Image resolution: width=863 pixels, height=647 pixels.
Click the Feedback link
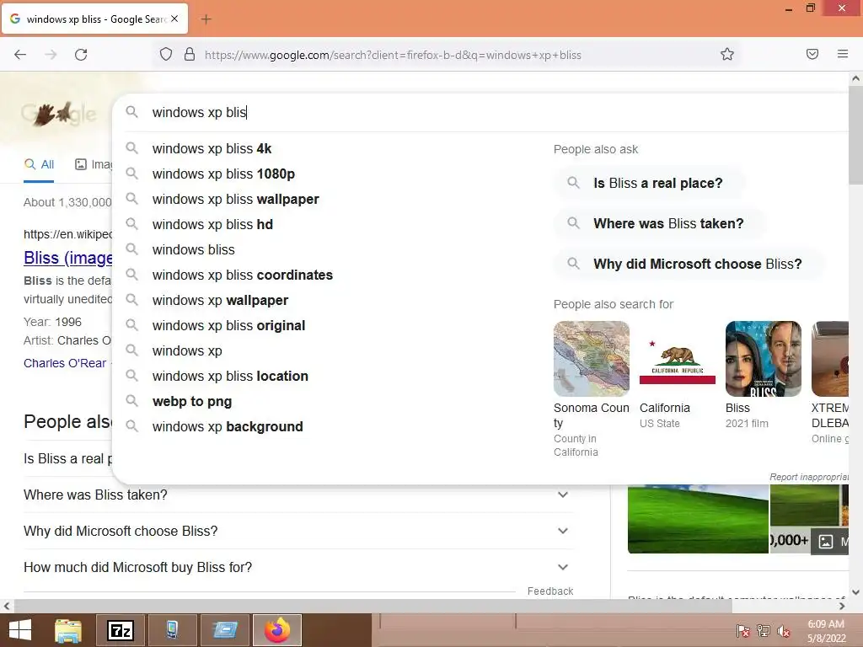point(549,591)
